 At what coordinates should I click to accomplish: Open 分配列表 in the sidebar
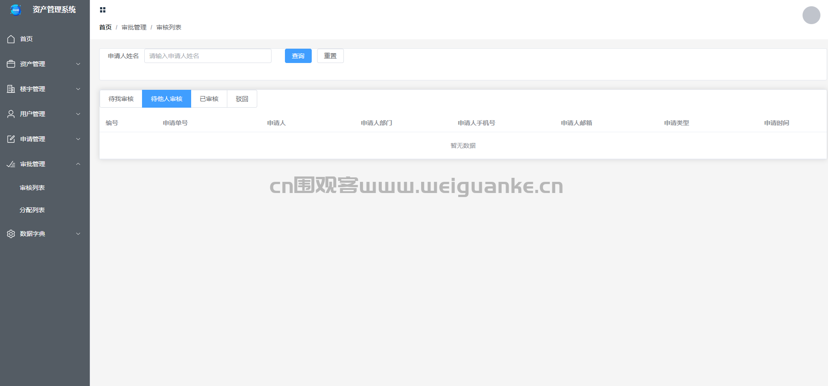pos(32,210)
